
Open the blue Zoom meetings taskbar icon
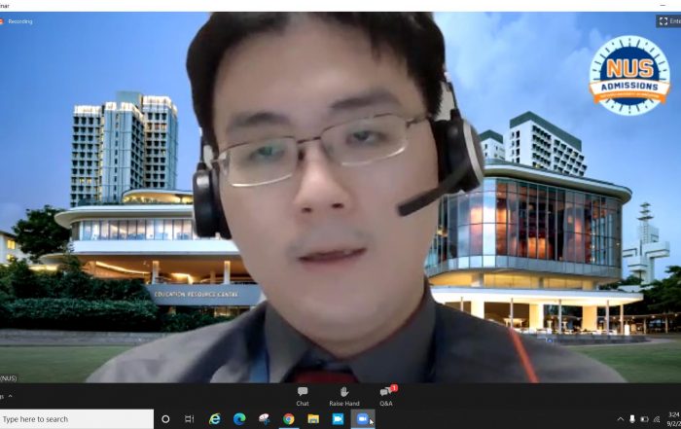[338, 419]
